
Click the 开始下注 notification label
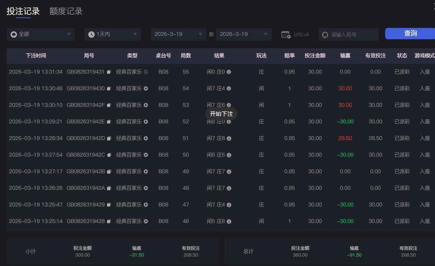pos(221,114)
